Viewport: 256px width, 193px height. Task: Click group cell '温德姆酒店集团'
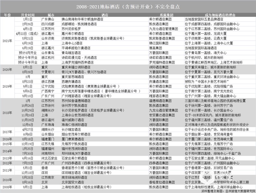tap(160, 101)
